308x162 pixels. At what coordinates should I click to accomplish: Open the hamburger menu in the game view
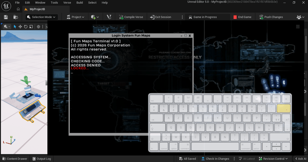click(298, 27)
